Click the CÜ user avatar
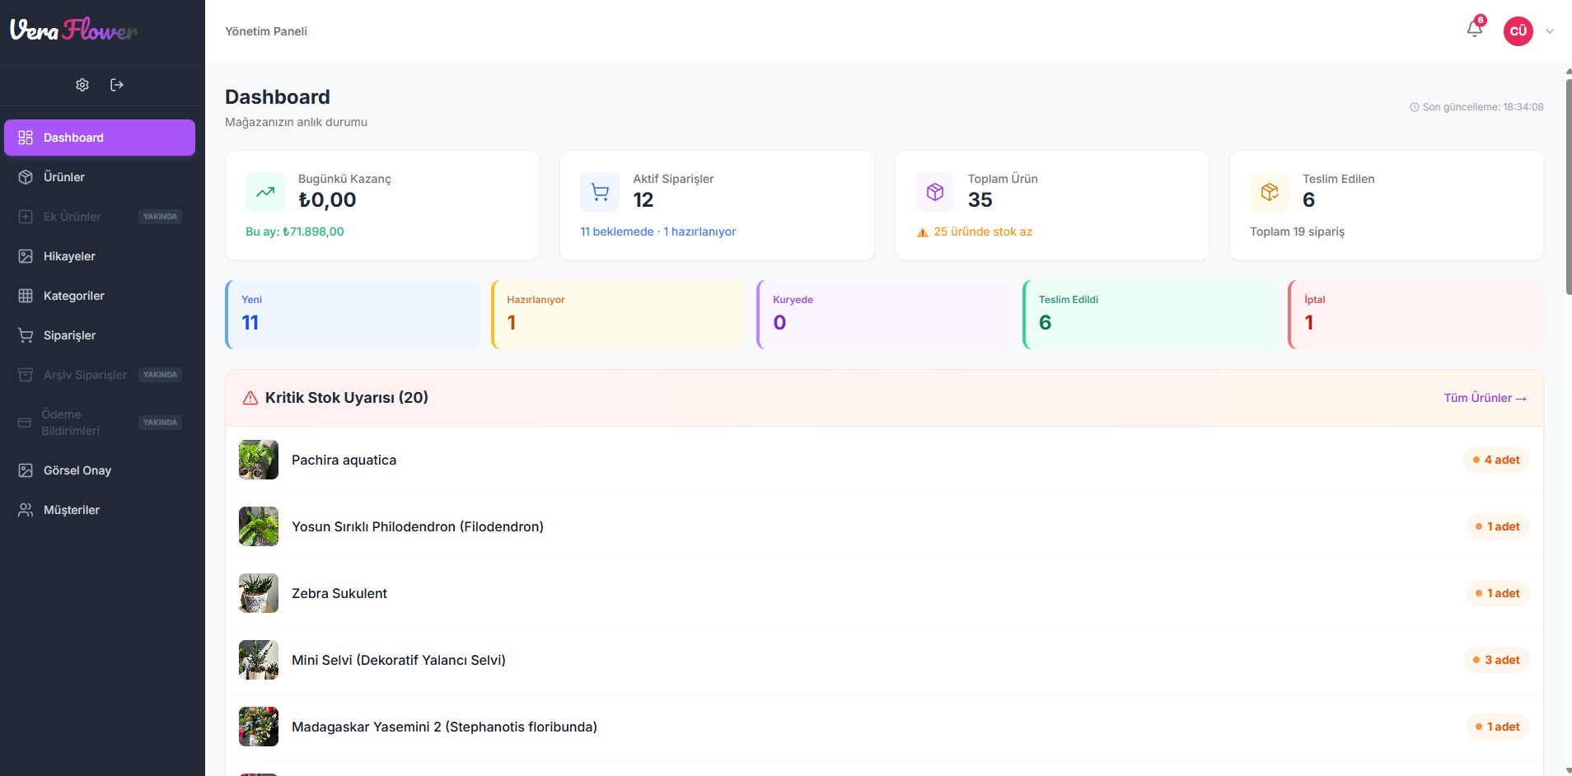The height and width of the screenshot is (776, 1572). point(1518,31)
